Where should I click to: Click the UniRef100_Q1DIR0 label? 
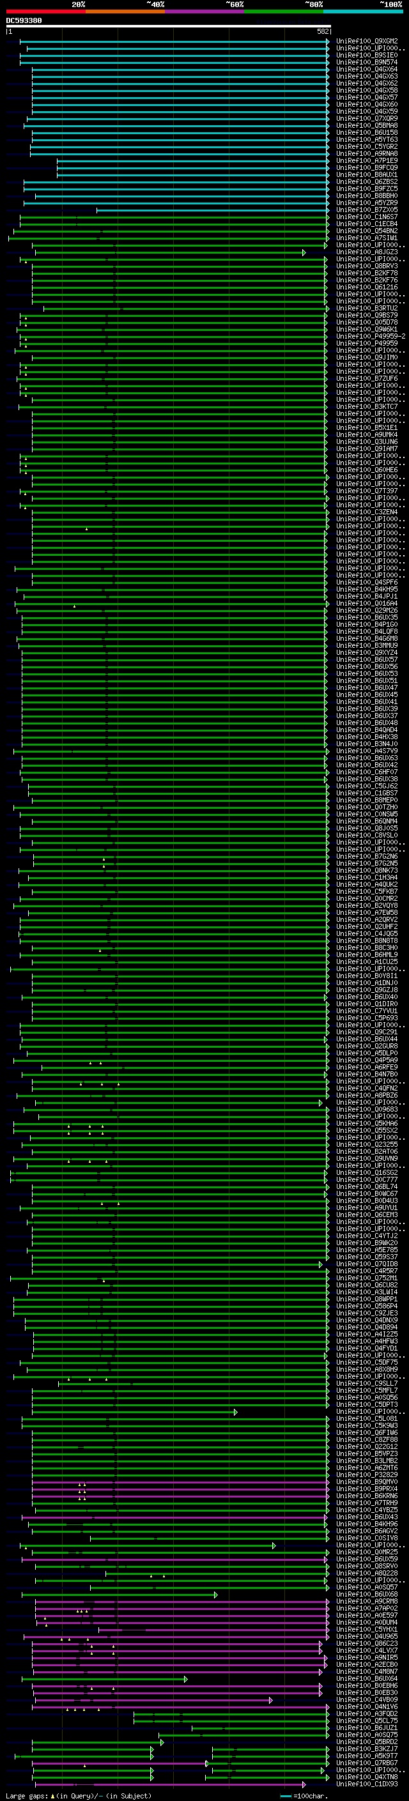coord(367,1004)
